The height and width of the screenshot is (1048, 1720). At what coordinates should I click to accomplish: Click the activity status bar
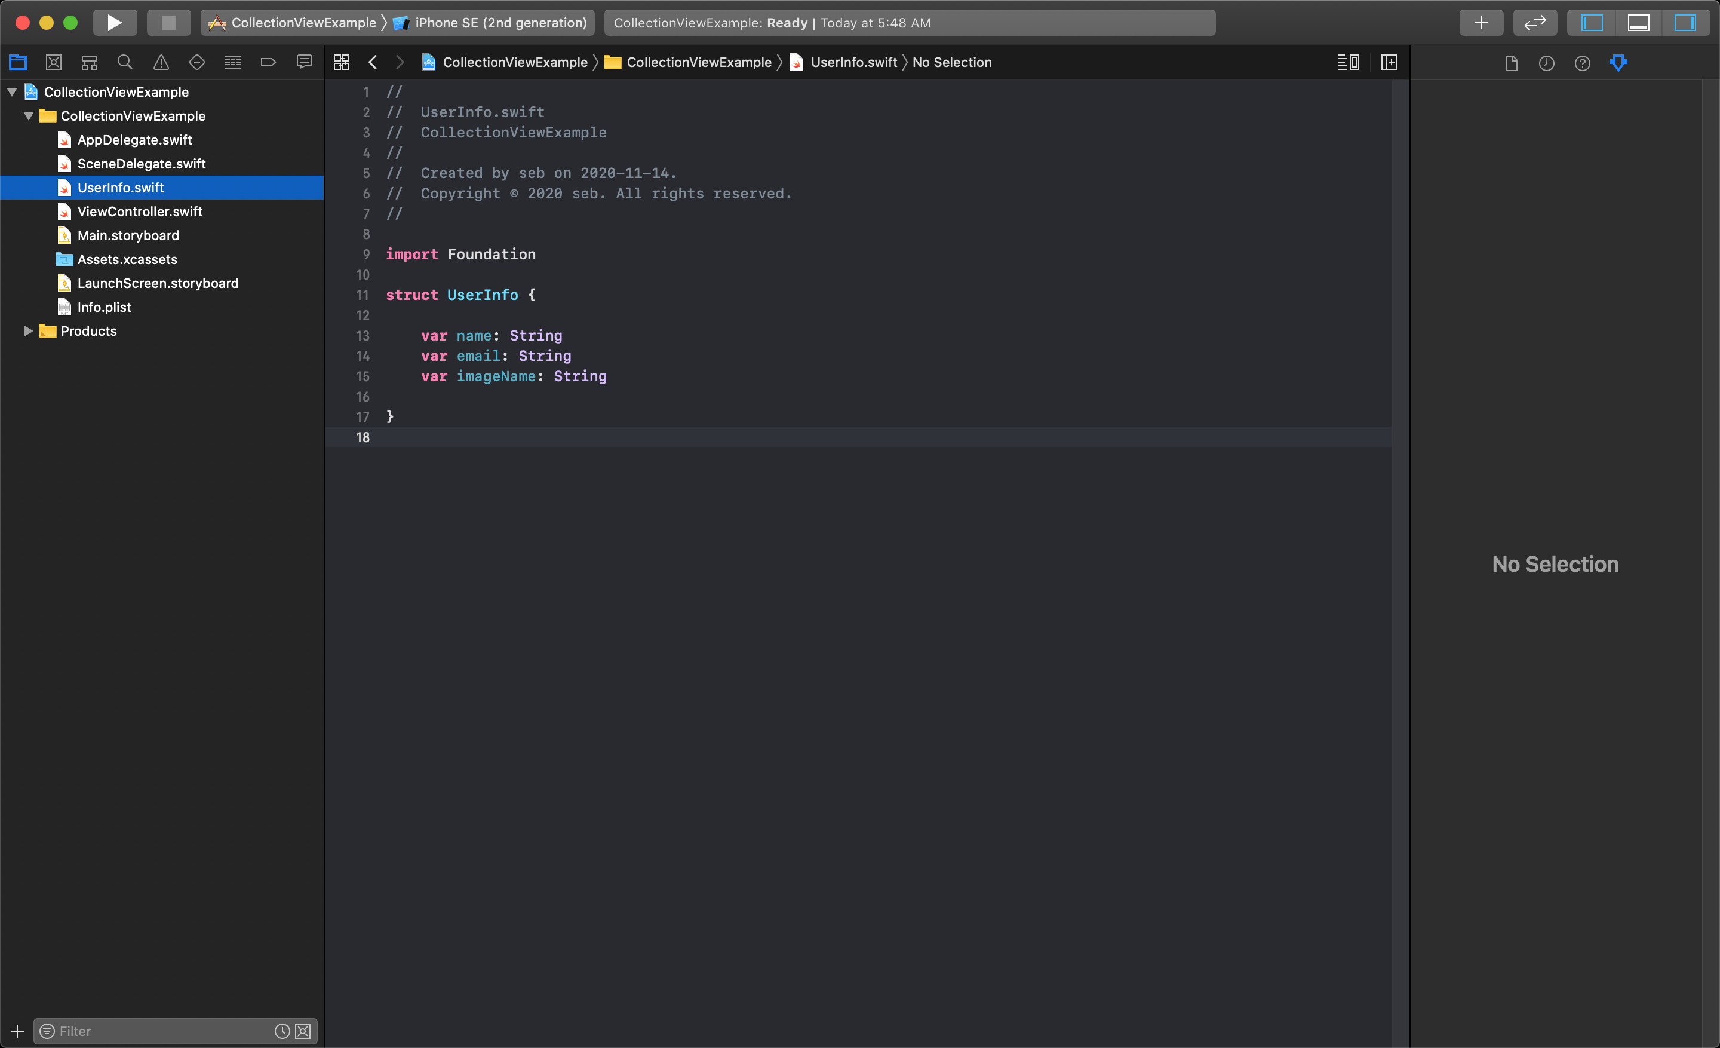(x=910, y=22)
